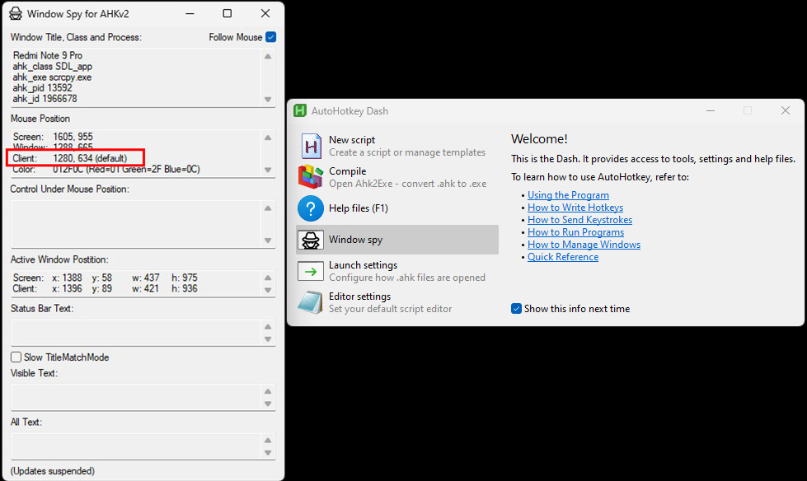Screen dimensions: 807x481
Task: Click the 'Screen: 1605, 955' mouse position line
Action: tap(53, 137)
